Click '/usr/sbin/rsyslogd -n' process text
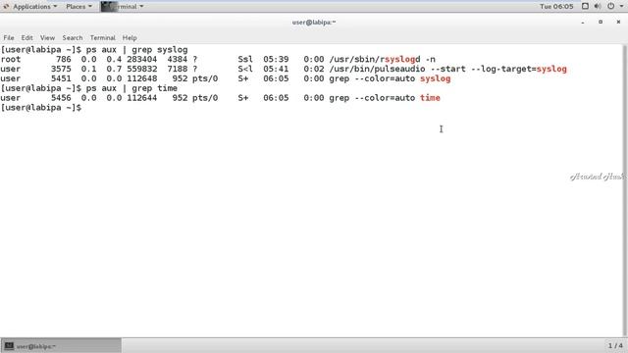Image resolution: width=628 pixels, height=353 pixels. 382,59
